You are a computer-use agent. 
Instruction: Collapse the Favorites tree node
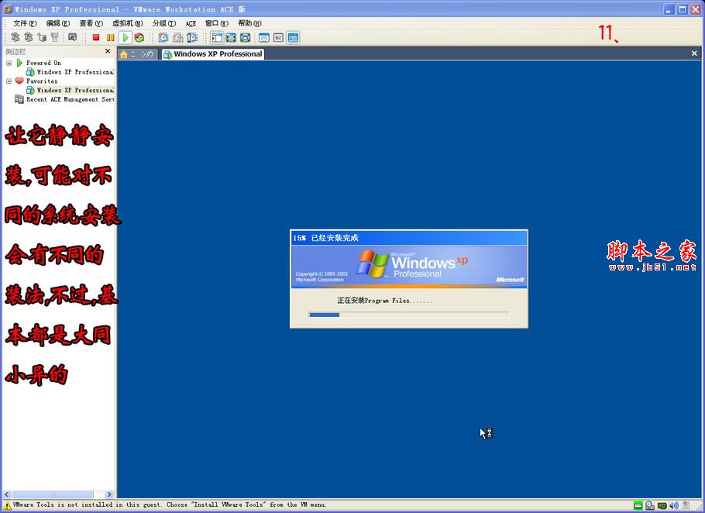[9, 81]
